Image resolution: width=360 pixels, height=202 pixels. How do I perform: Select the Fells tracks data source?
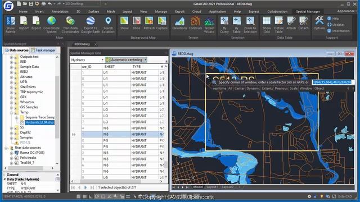tap(28, 158)
